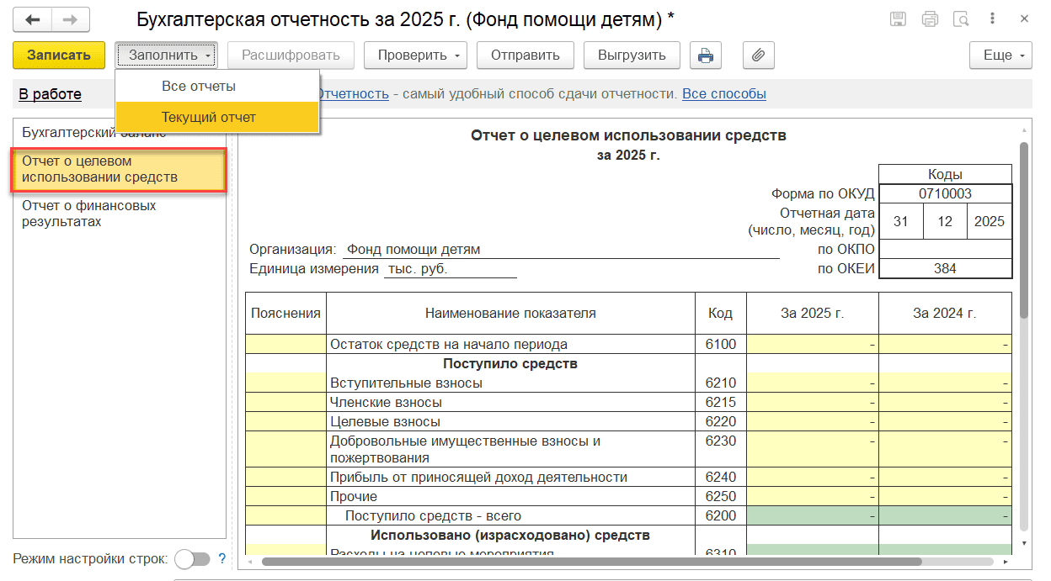
Task: Click the horizontal scrollbar of the report
Action: [x=590, y=561]
